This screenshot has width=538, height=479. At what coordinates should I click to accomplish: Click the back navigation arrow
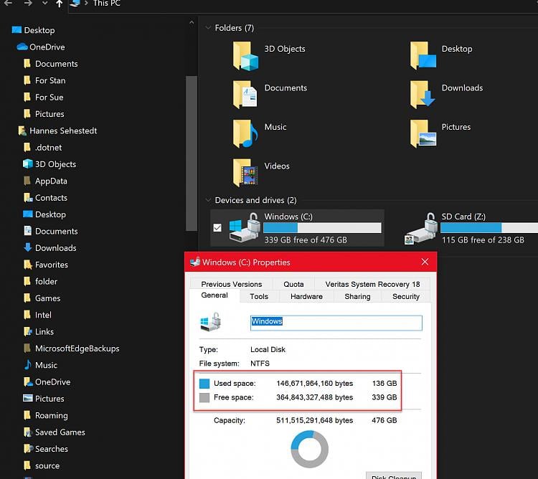(8, 4)
